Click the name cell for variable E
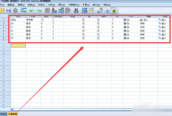 [x=18, y=31]
